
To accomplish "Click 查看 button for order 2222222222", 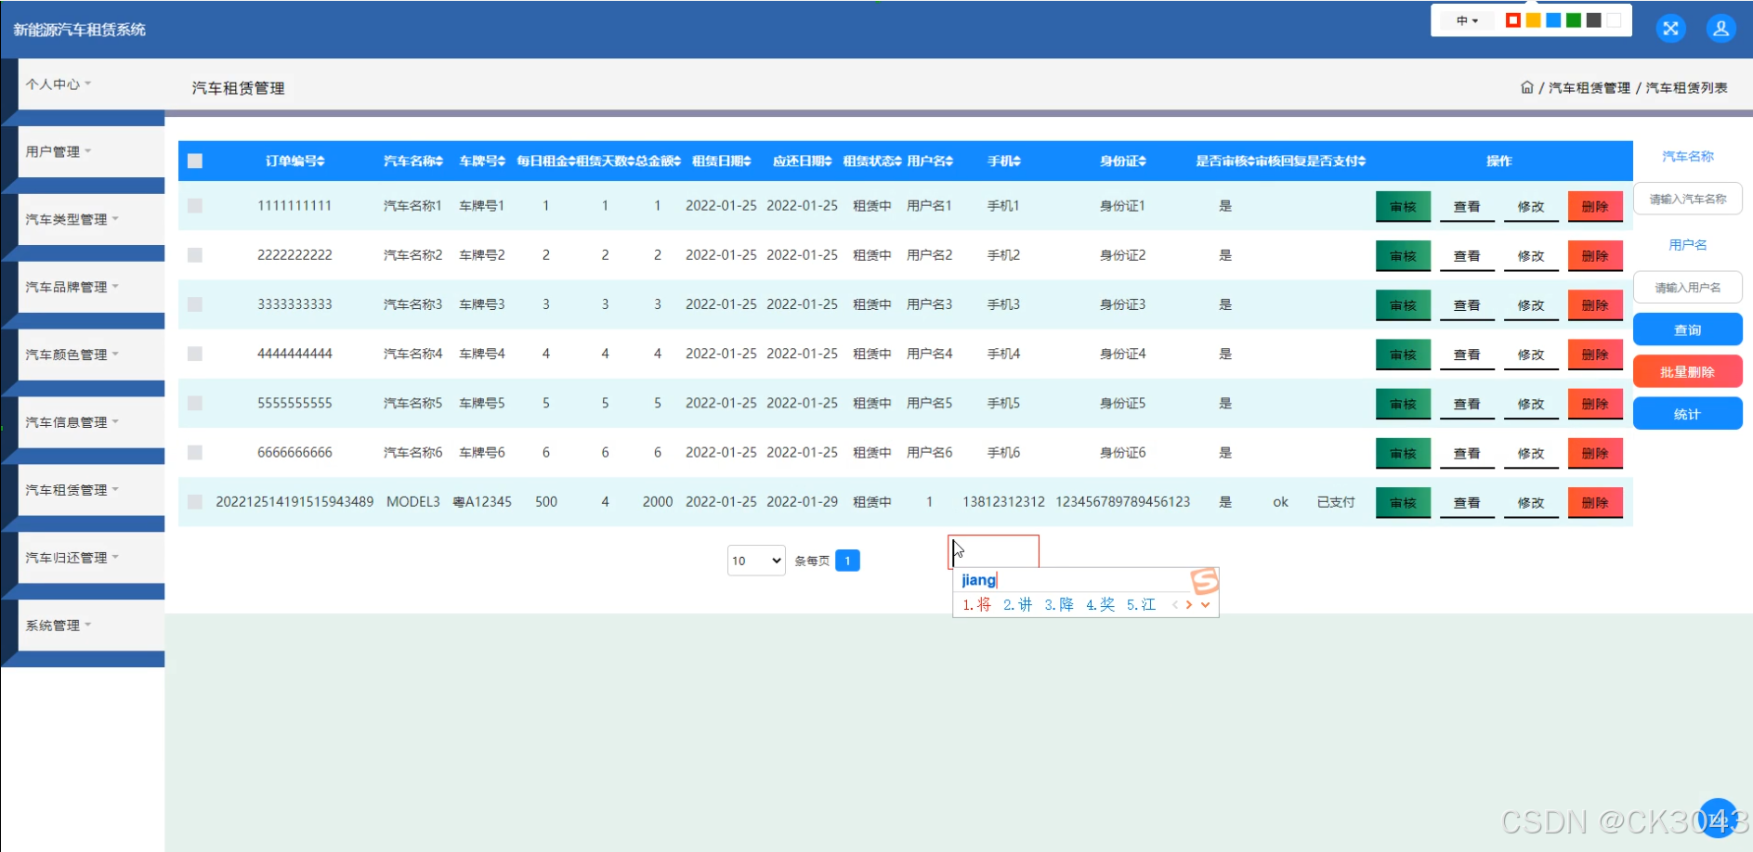I will coord(1467,255).
